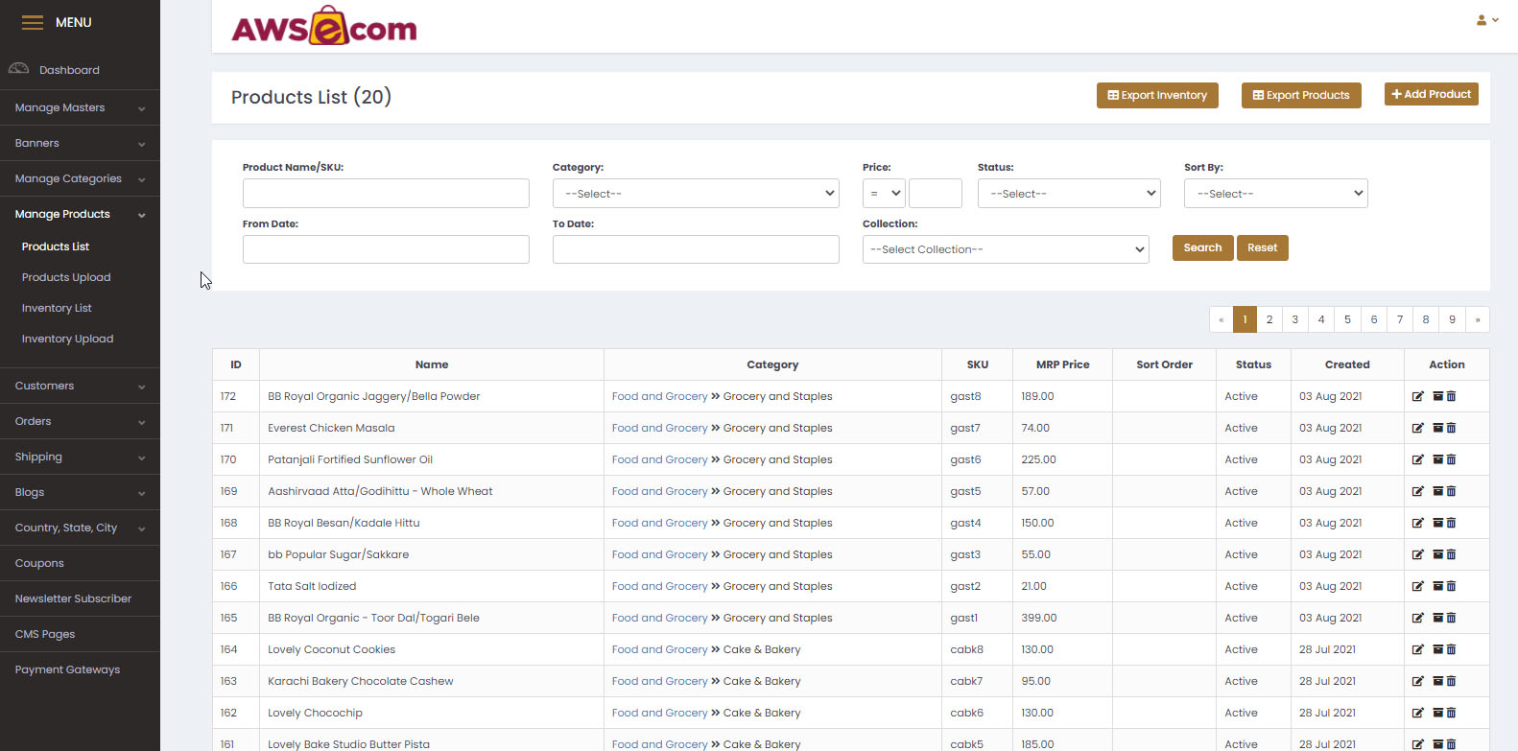1518x751 pixels.
Task: Open the user profile icon menu
Action: [x=1486, y=20]
